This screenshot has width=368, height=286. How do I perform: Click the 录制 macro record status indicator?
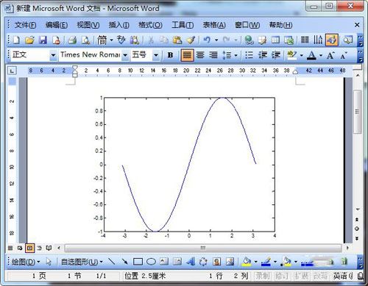tap(262, 276)
